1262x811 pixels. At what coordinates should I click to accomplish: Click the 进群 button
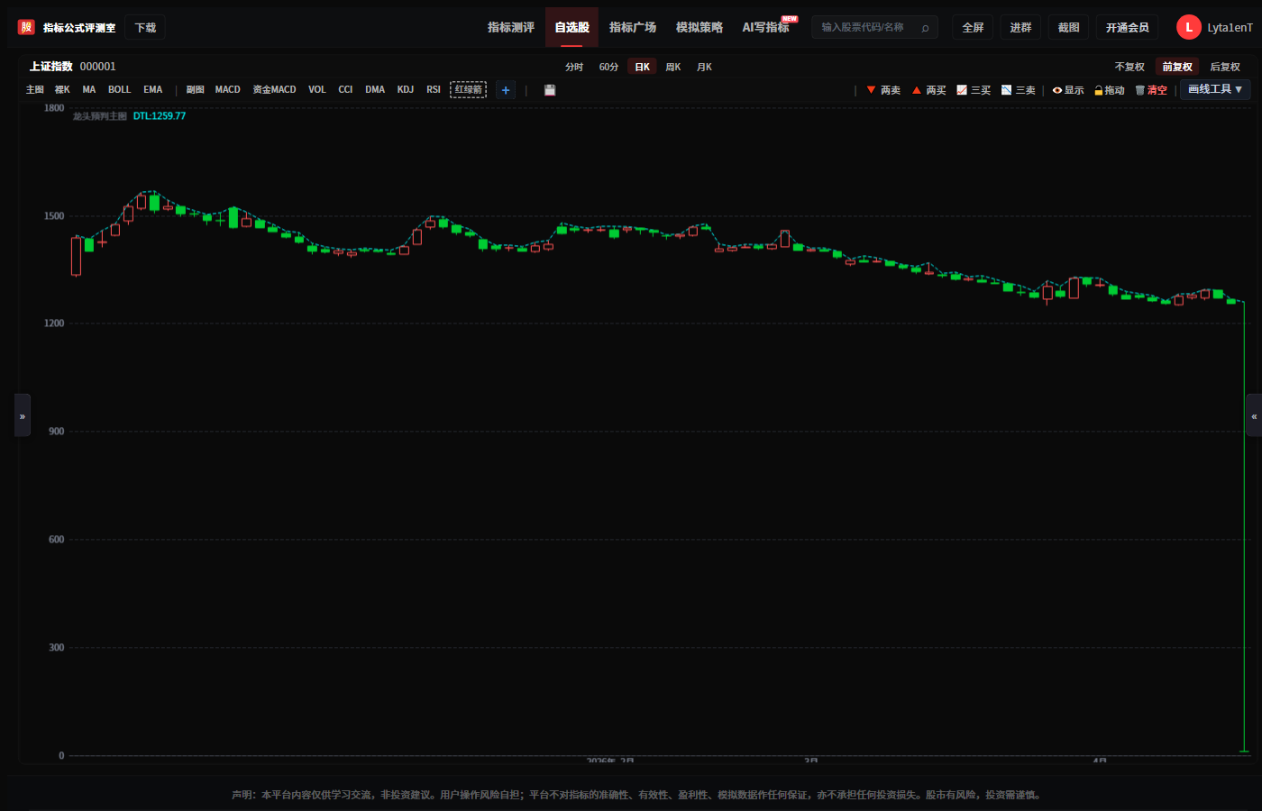1020,27
